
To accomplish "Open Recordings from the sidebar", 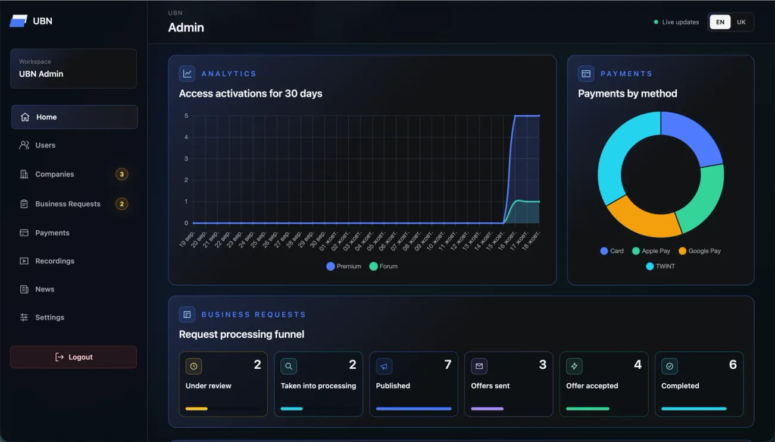I will [74, 261].
